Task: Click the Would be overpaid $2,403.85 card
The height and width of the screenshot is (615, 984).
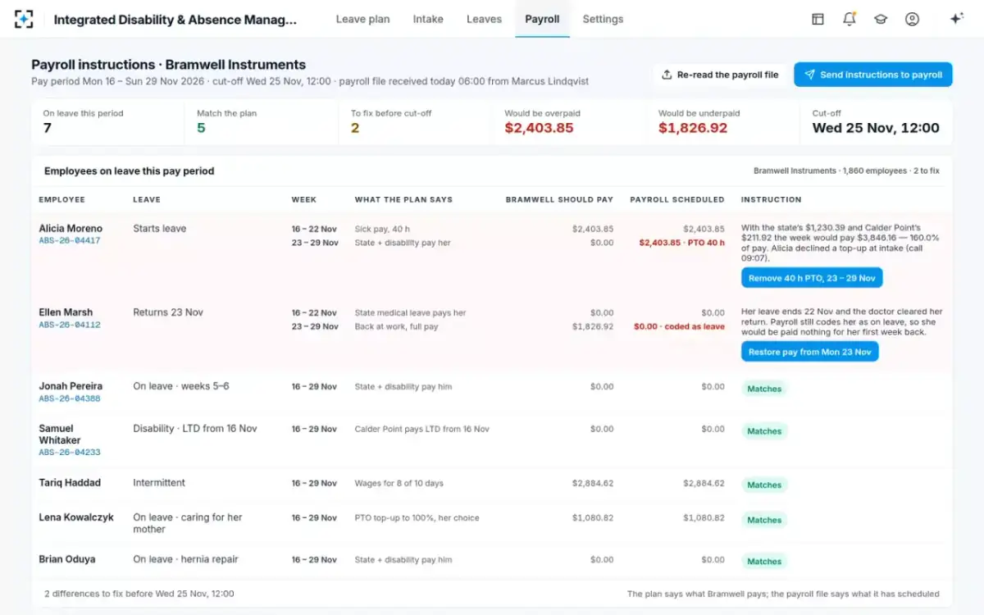Action: click(x=569, y=122)
